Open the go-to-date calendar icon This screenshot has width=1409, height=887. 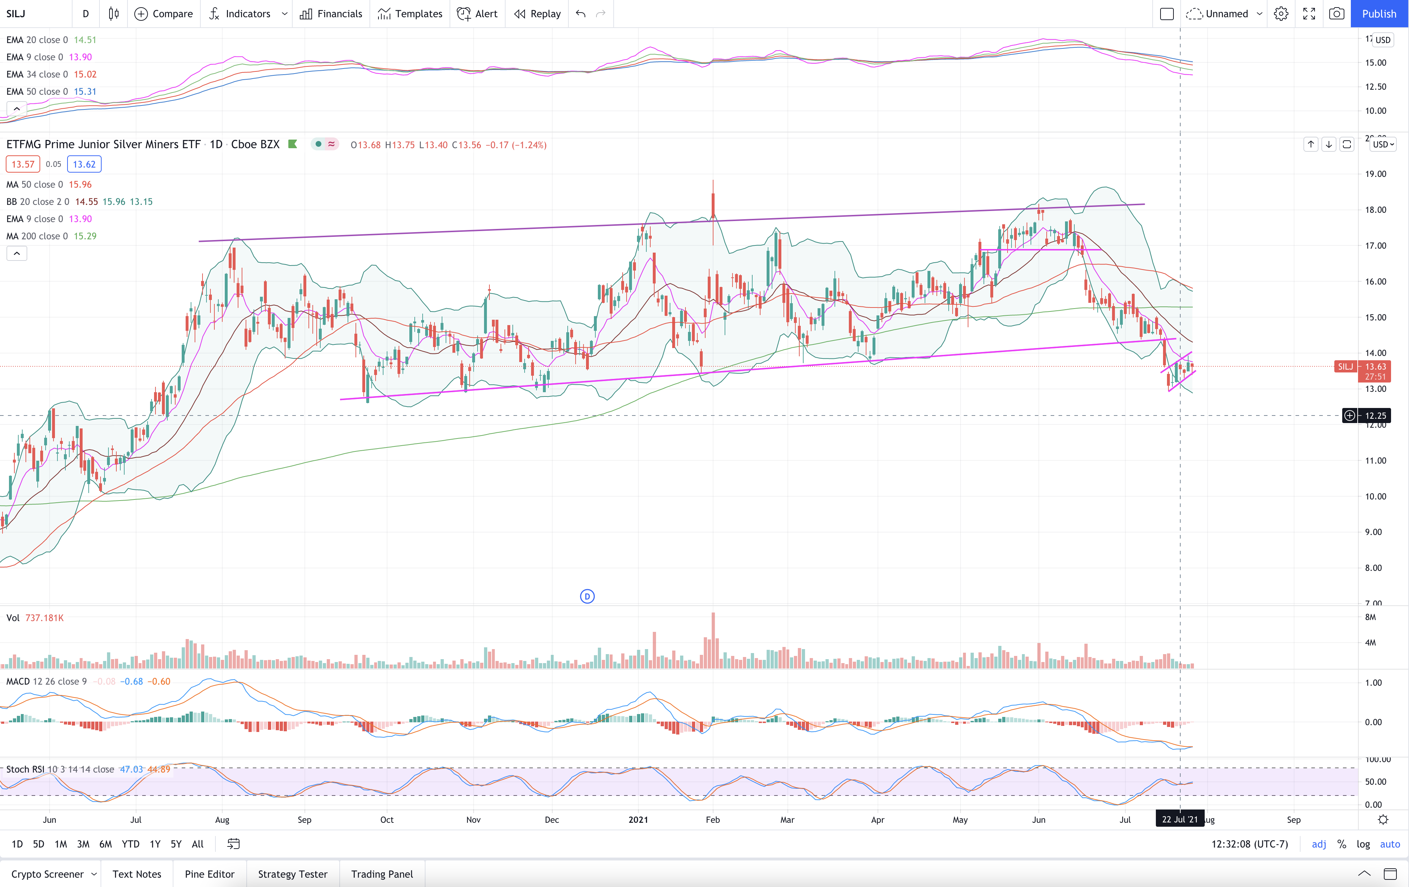point(233,844)
